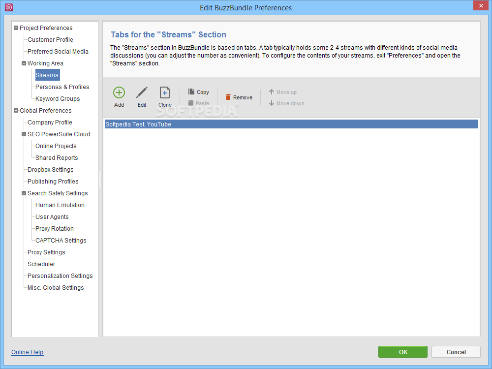
Task: Collapse the Search Safety Settings node
Action: 24,193
